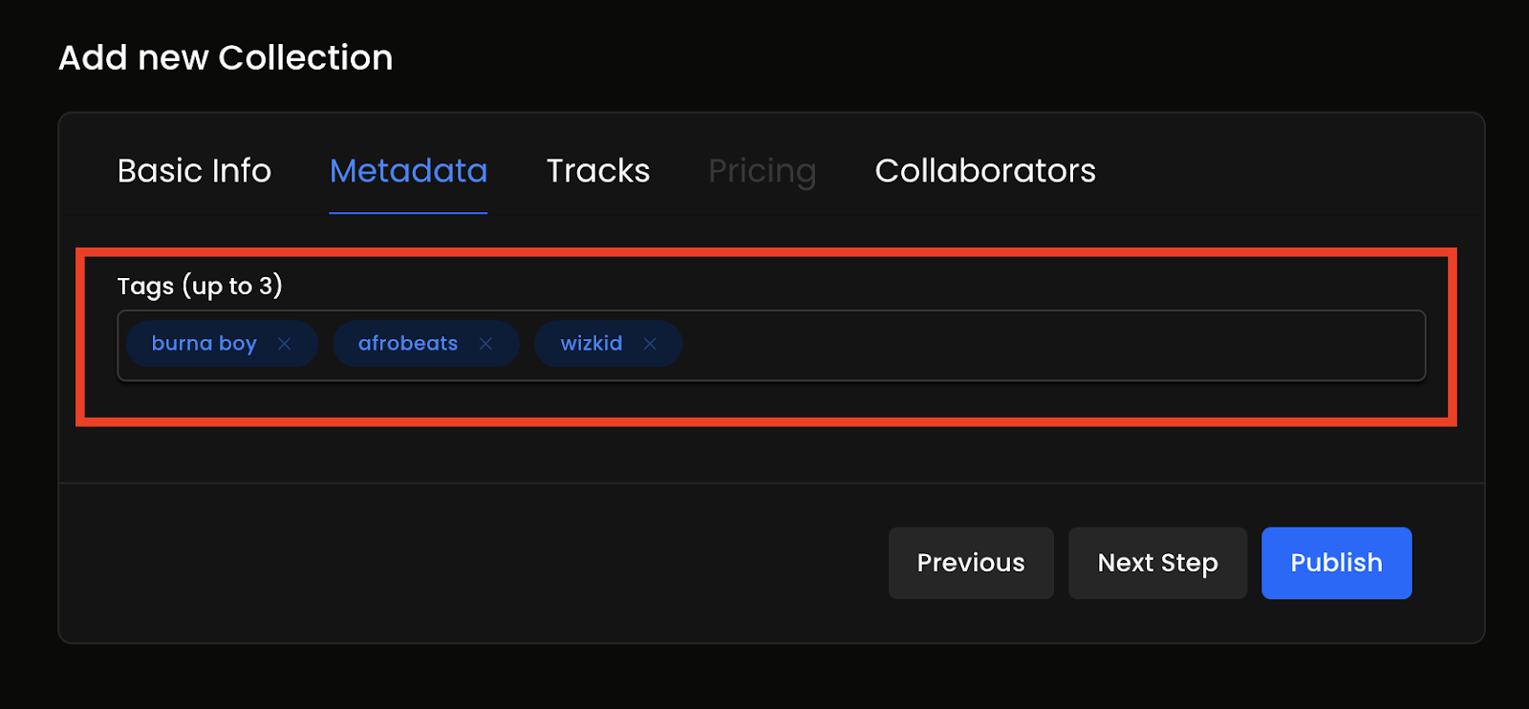The height and width of the screenshot is (709, 1529).
Task: Click the blue underline beneath Metadata
Action: (408, 213)
